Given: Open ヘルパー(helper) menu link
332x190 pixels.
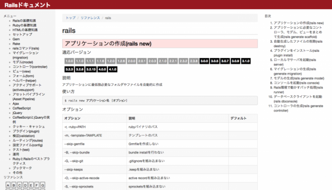Looking at the screenshot, I should [25, 80].
